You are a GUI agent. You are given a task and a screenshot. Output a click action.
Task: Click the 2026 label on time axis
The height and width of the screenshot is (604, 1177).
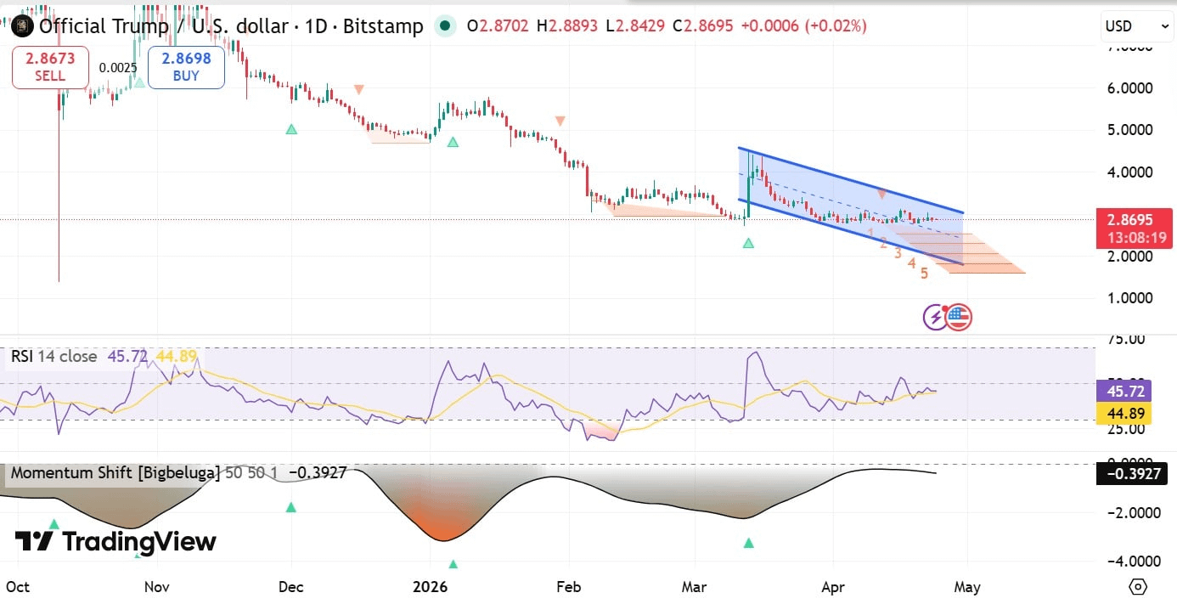click(430, 587)
